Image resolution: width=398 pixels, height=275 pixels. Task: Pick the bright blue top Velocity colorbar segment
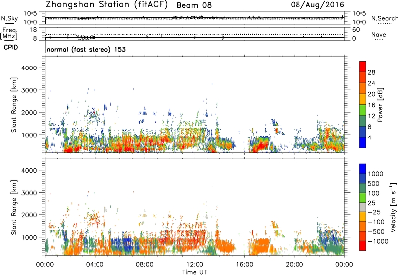click(x=363, y=169)
